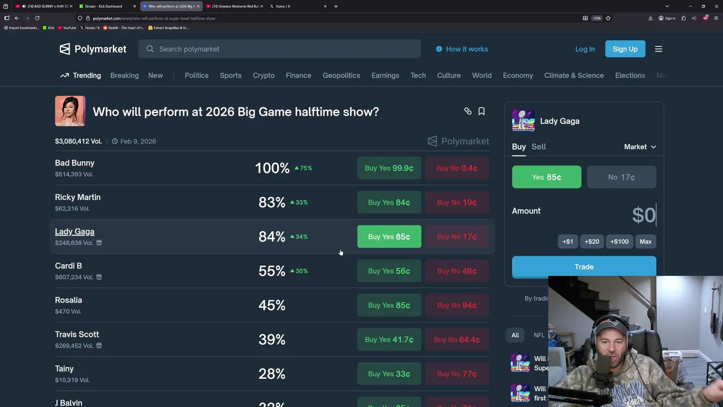
Task: Click Buy No 19¢ for Ricky Martin
Action: click(x=456, y=202)
